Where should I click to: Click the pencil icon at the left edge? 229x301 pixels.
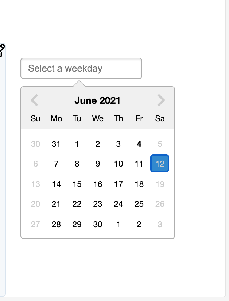[x=2, y=49]
